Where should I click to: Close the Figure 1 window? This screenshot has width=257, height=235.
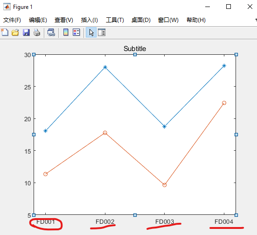coord(250,7)
